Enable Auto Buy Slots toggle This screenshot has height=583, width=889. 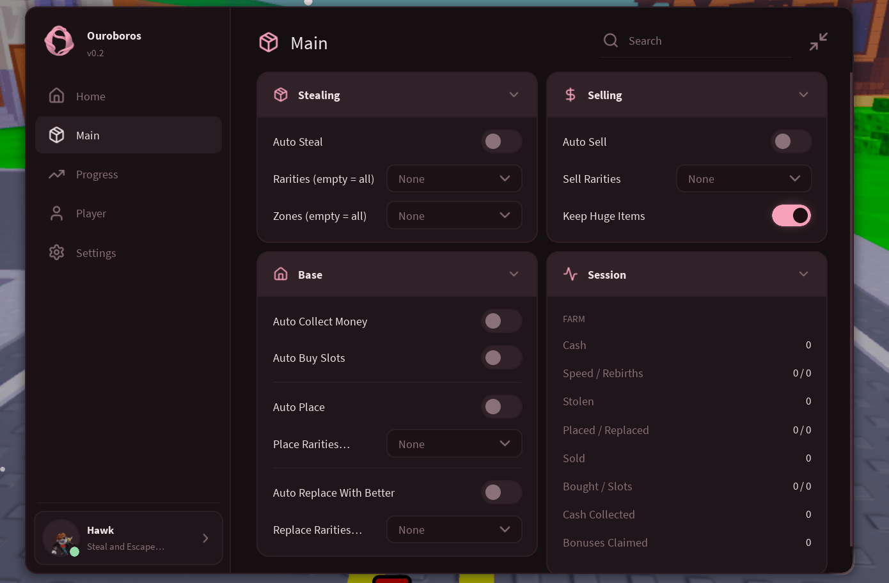pyautogui.click(x=501, y=357)
